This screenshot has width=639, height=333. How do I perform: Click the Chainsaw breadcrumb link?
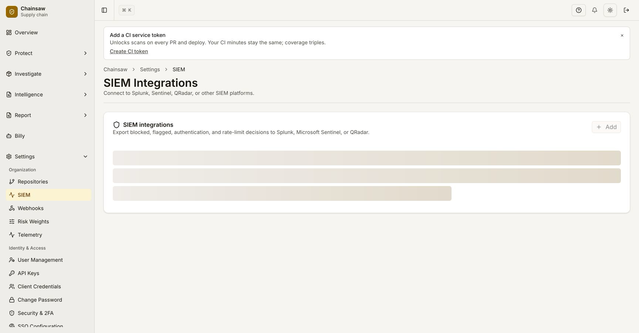[115, 69]
